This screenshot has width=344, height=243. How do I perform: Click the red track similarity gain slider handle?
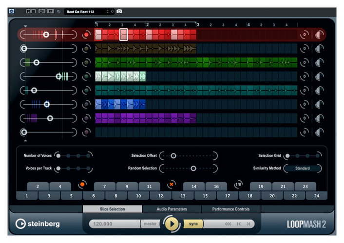pos(46,35)
